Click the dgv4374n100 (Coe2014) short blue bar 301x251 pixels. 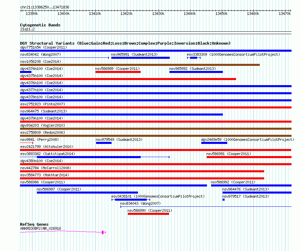pyautogui.click(x=26, y=72)
